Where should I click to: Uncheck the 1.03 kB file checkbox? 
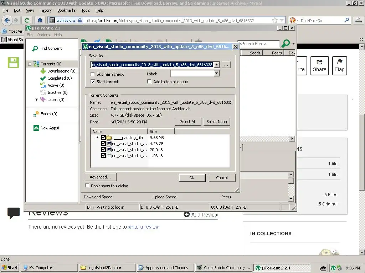[x=104, y=156]
